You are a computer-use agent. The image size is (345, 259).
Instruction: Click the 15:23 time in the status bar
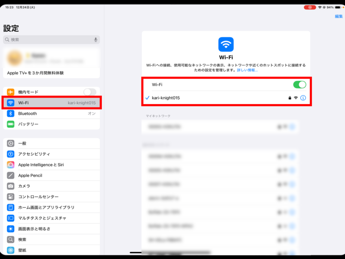(x=9, y=7)
